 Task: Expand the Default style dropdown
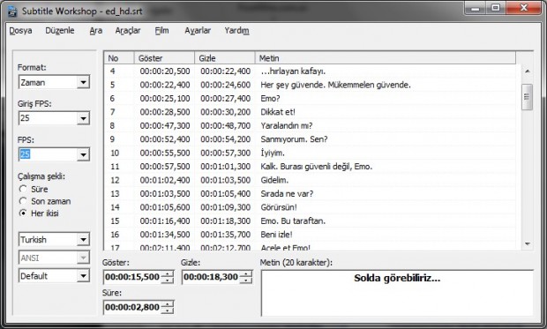(83, 276)
